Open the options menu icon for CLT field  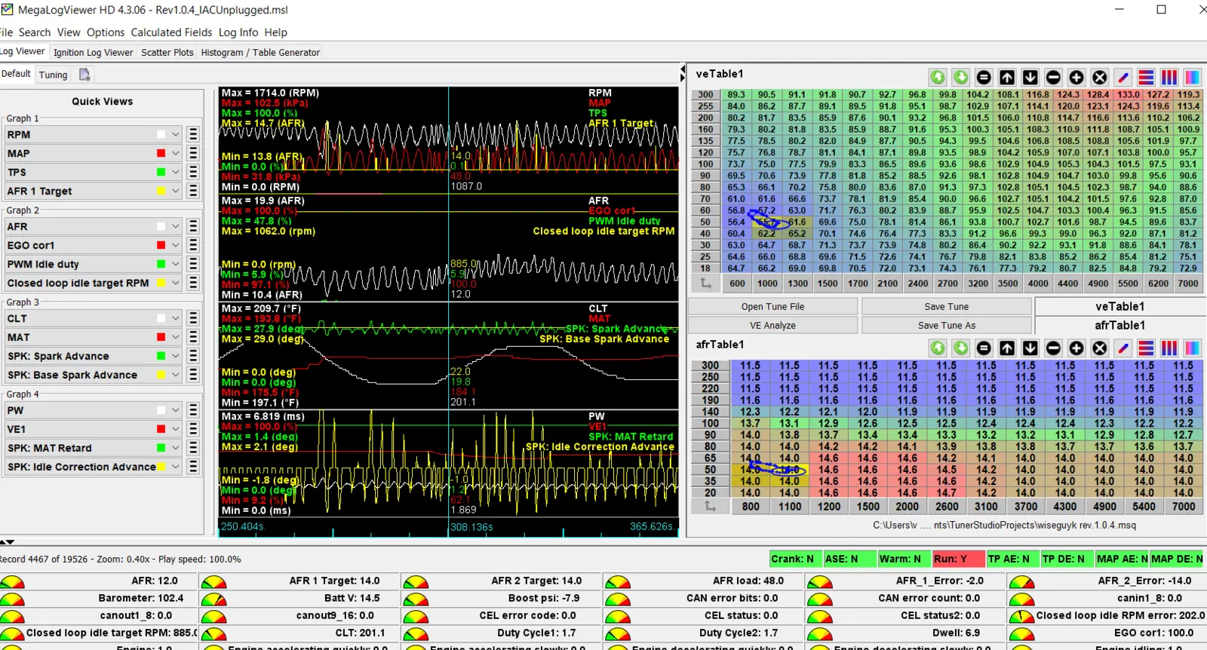(193, 318)
